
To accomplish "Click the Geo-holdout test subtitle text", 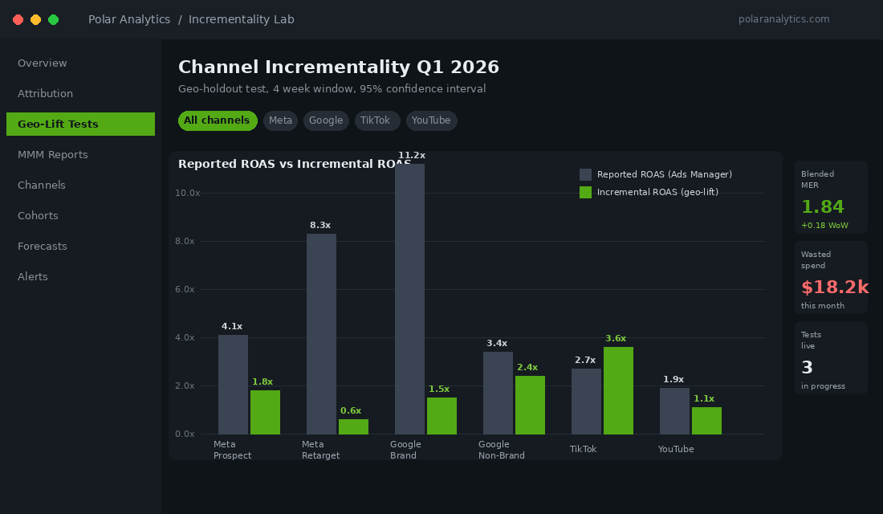I will 332,89.
